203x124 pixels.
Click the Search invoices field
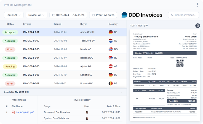tap(183, 15)
